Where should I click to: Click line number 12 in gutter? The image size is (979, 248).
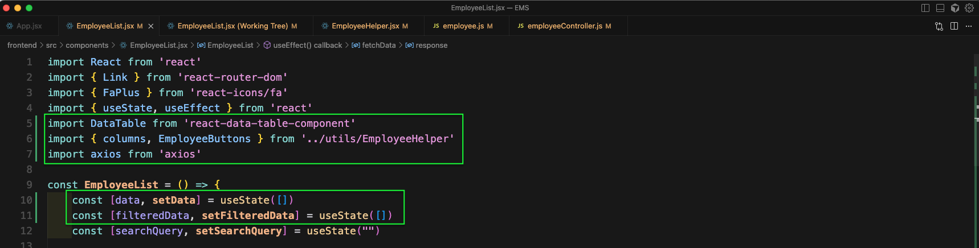(x=26, y=231)
